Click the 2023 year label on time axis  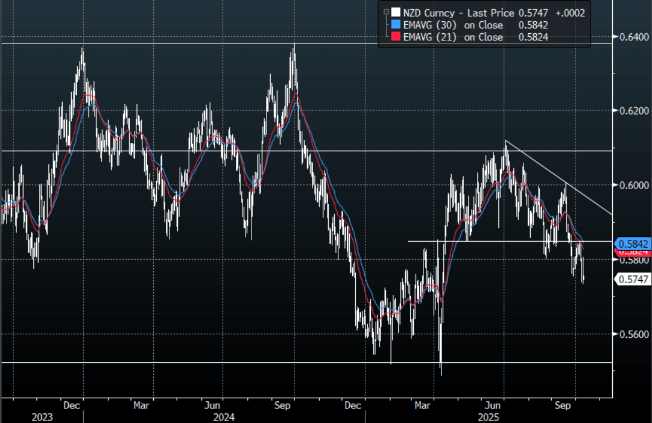pyautogui.click(x=42, y=417)
